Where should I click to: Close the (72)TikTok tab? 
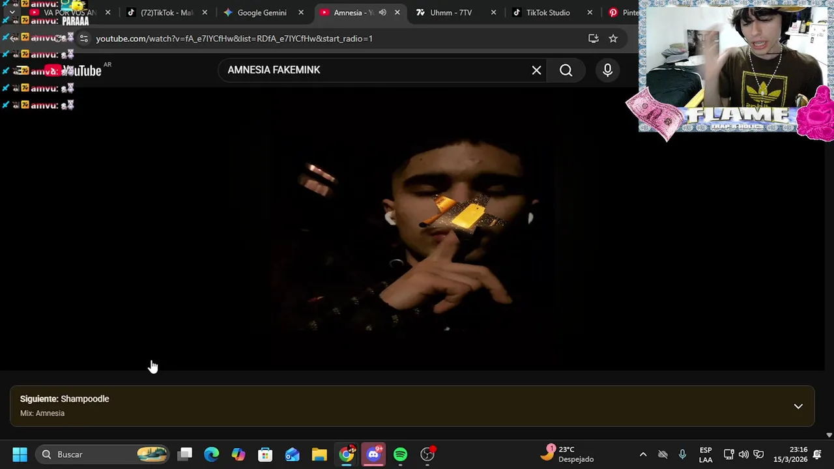(x=204, y=12)
